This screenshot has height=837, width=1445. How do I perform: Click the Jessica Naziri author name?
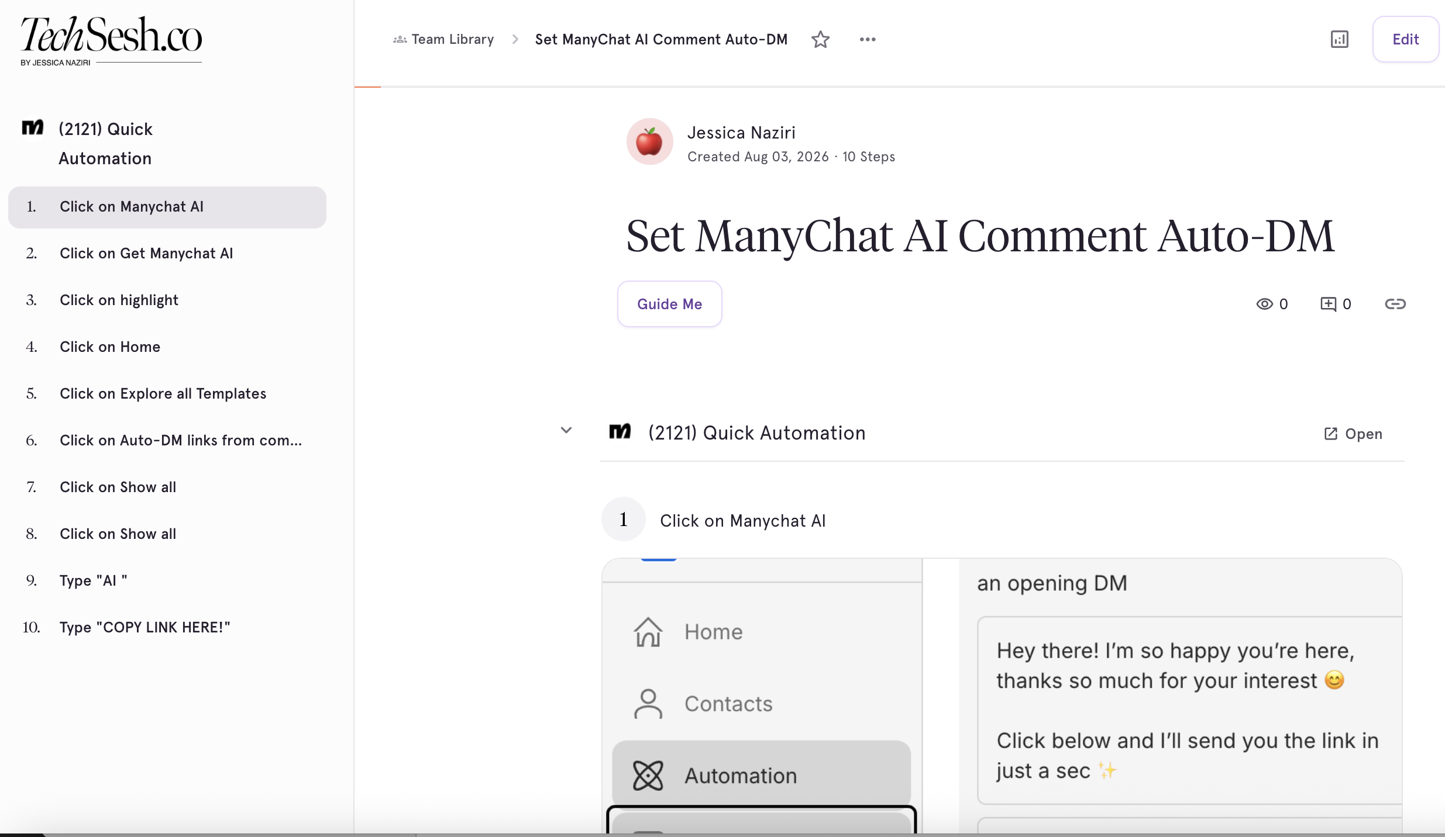click(741, 133)
